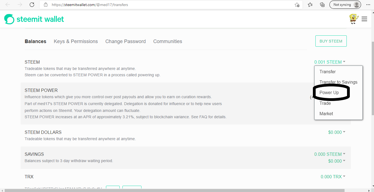Expand the 0.001 STEEM balance dropdown
Viewport: 374px width, 192px height.
tap(330, 62)
